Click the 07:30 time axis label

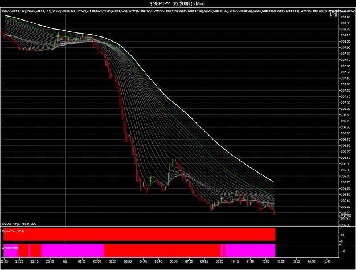(x=189, y=261)
